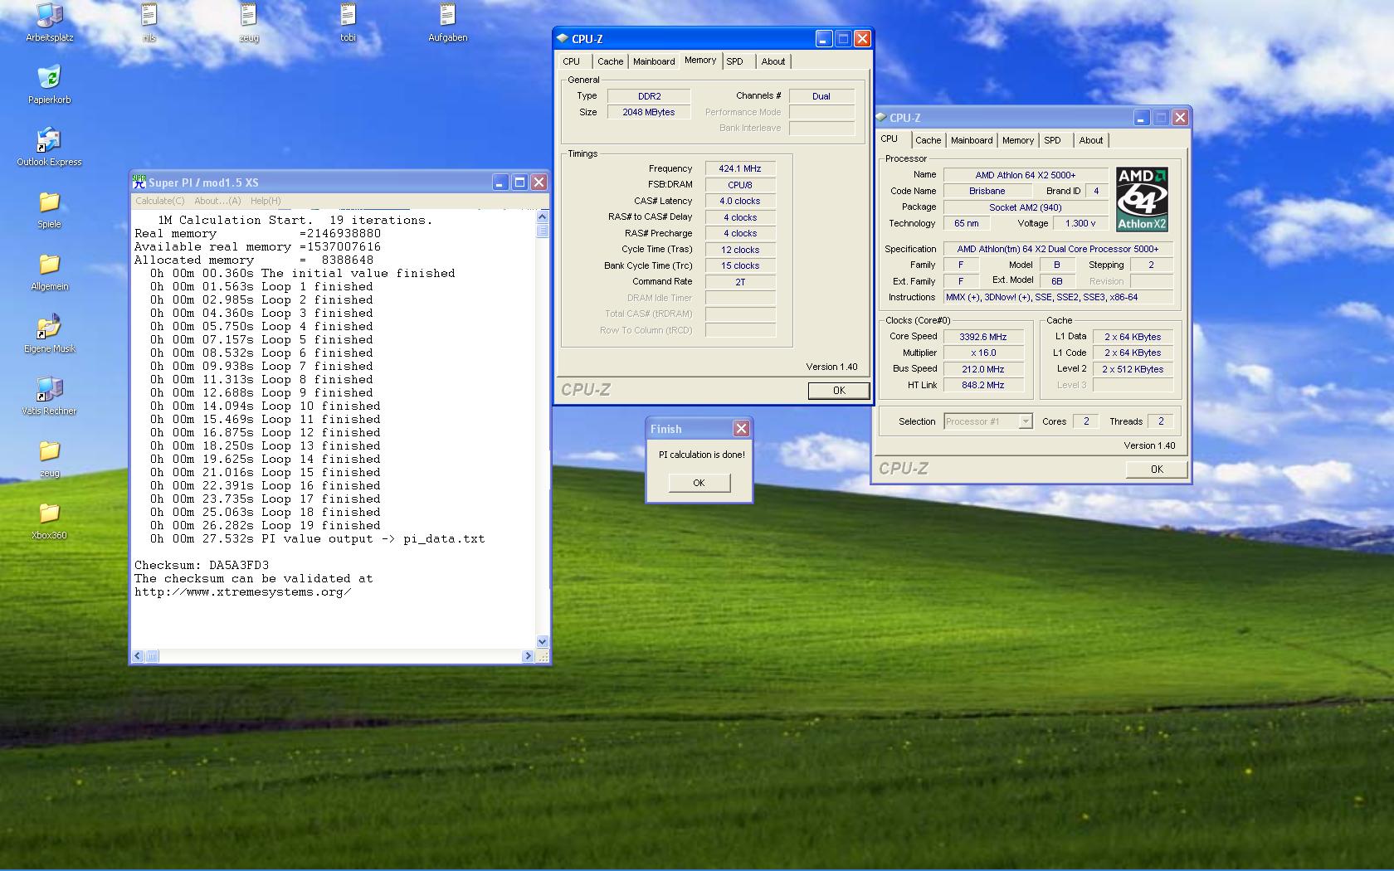Click Super PI horizontal scrollbar left arrow
The height and width of the screenshot is (871, 1394).
click(139, 656)
